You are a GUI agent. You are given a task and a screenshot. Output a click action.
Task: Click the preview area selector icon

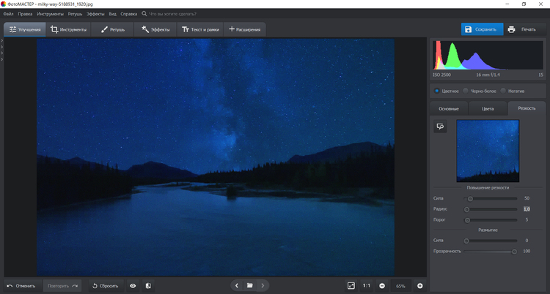[441, 127]
